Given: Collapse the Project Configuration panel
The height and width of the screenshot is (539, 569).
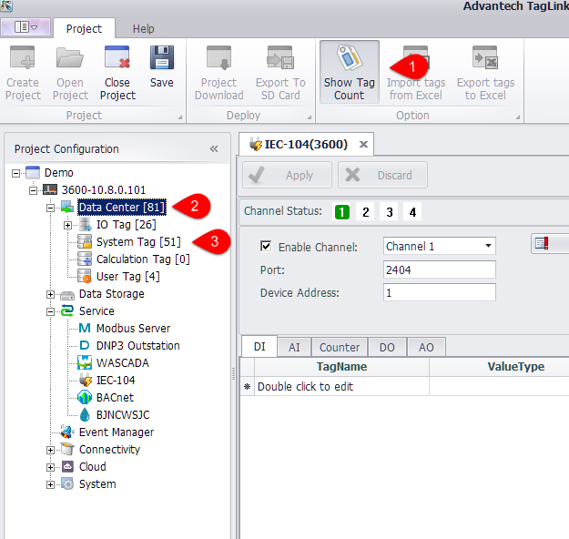Looking at the screenshot, I should [214, 148].
